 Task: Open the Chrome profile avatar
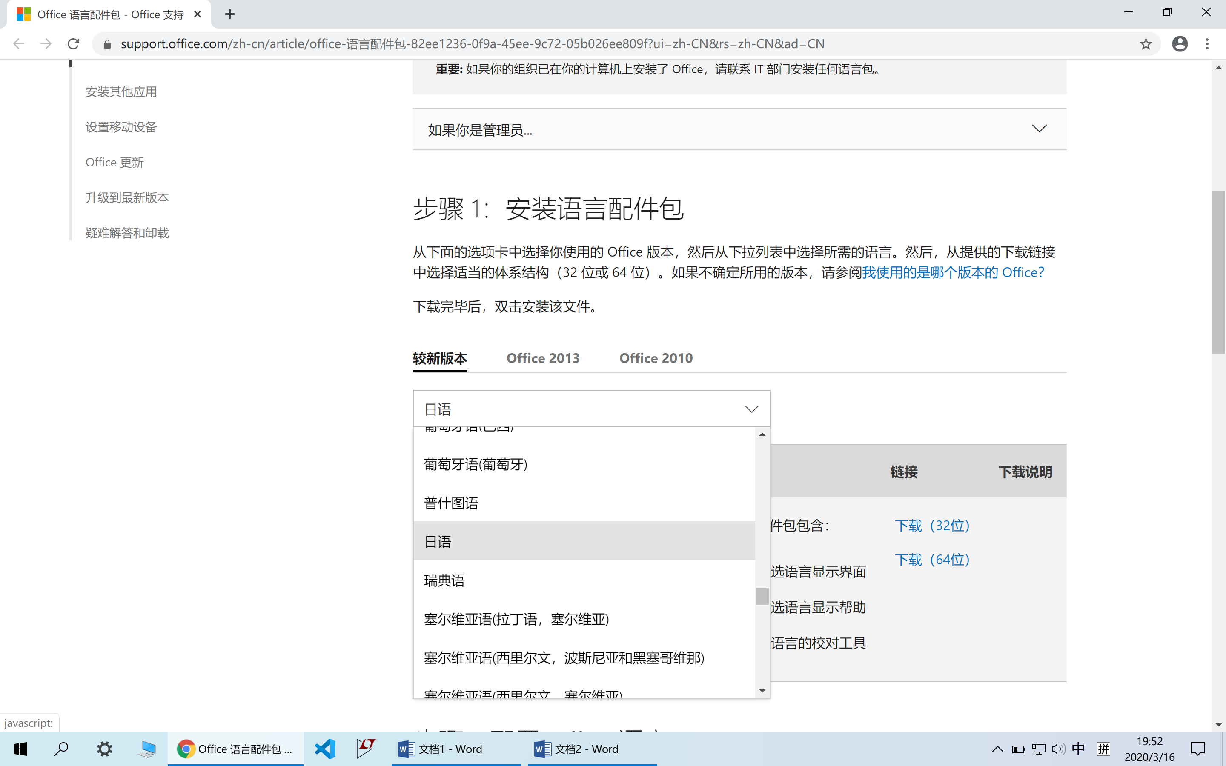coord(1180,44)
